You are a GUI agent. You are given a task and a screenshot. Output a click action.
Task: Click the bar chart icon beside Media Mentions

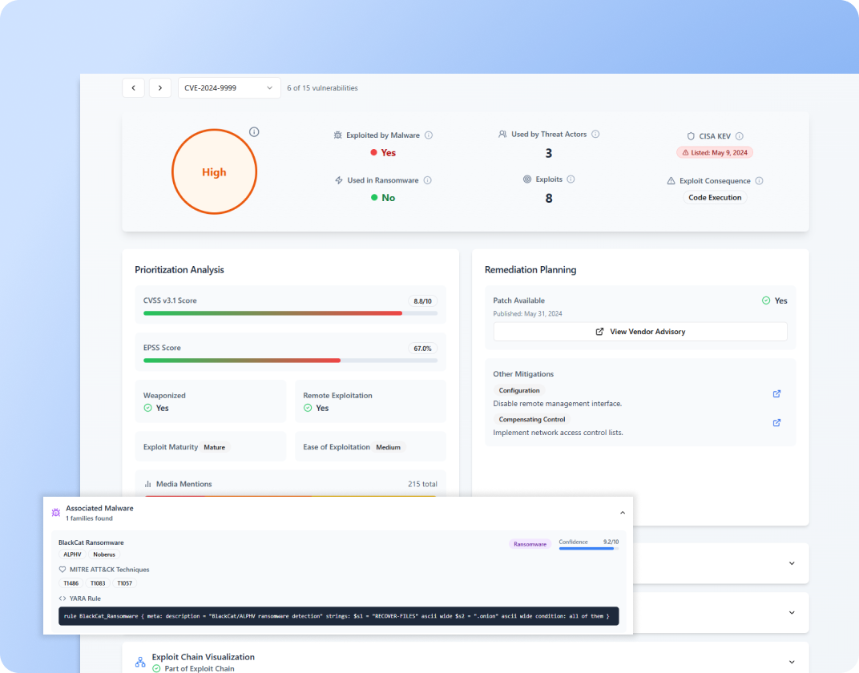click(148, 484)
